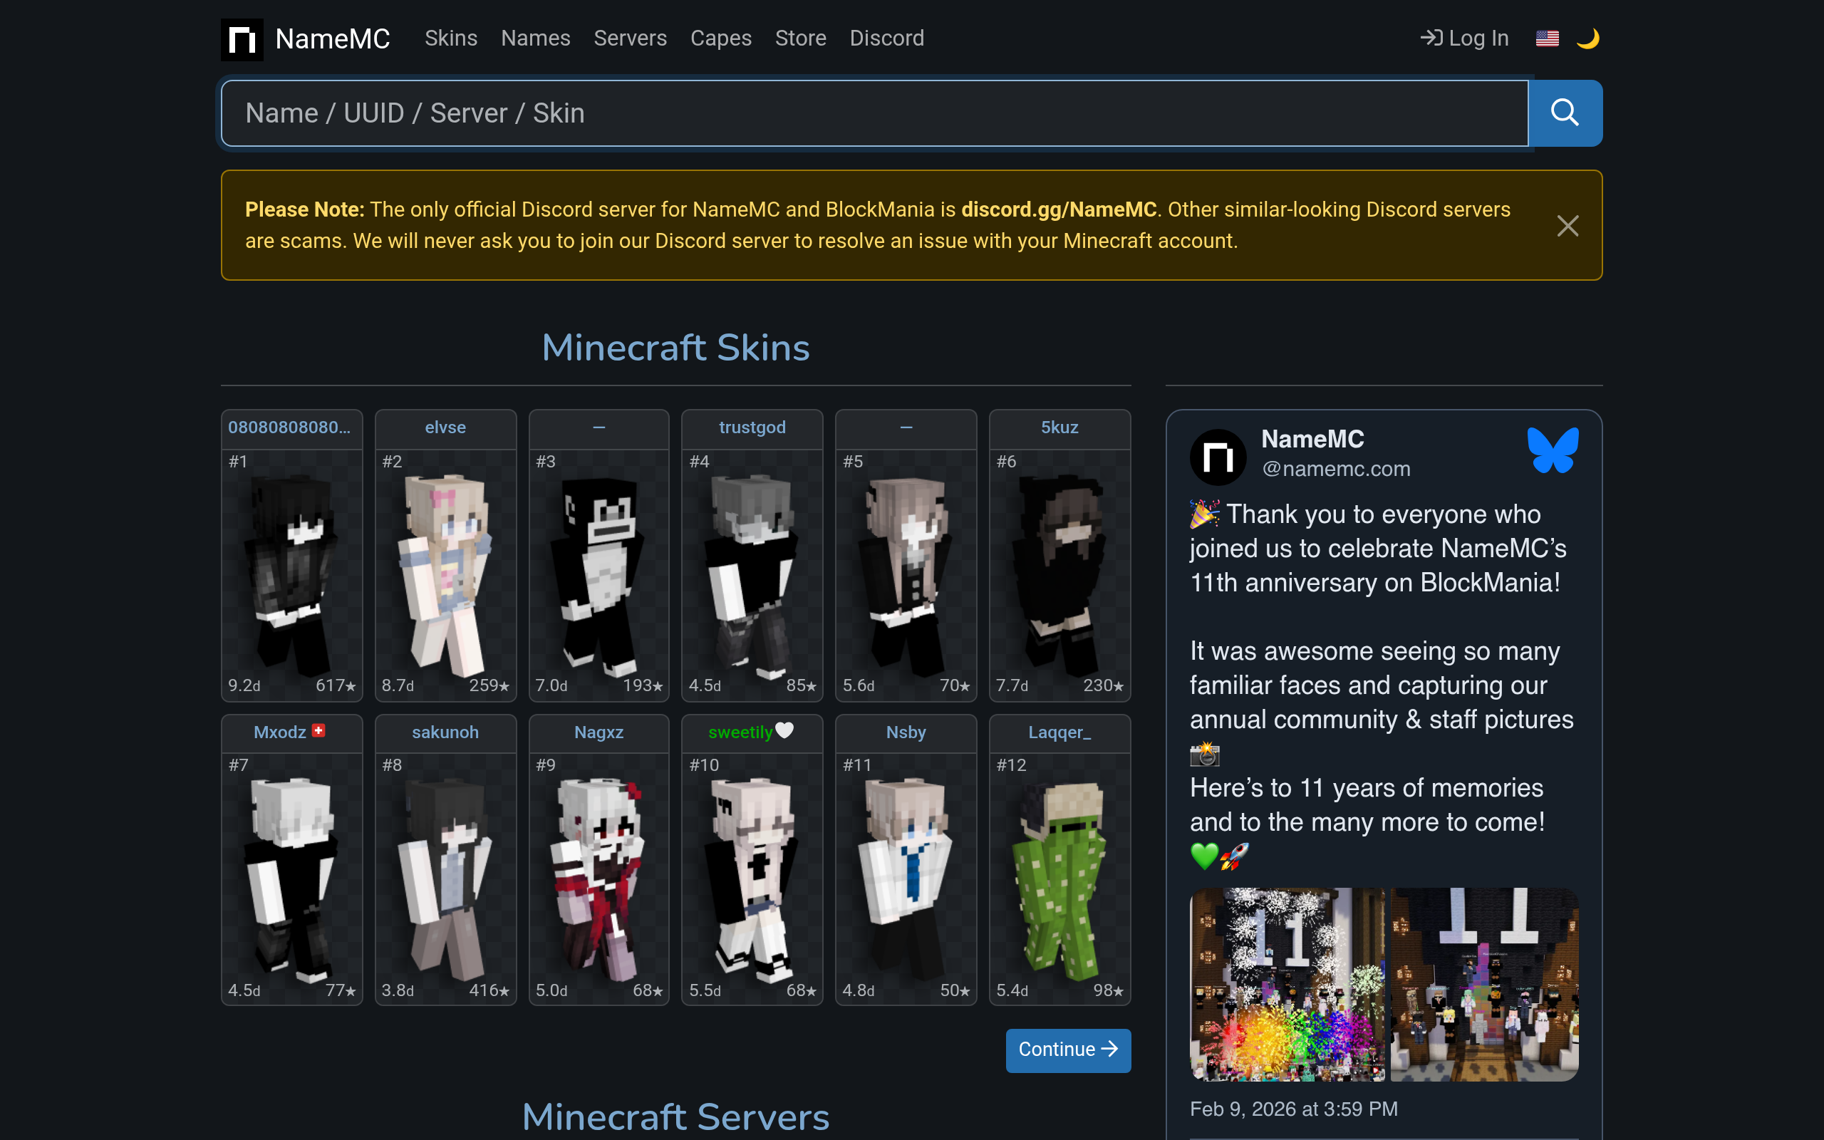
Task: Select skin #7 white-haired thumbnail
Action: (x=291, y=879)
